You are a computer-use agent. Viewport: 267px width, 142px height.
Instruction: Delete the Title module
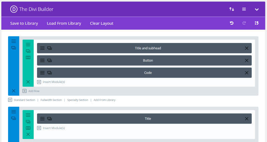247,119
